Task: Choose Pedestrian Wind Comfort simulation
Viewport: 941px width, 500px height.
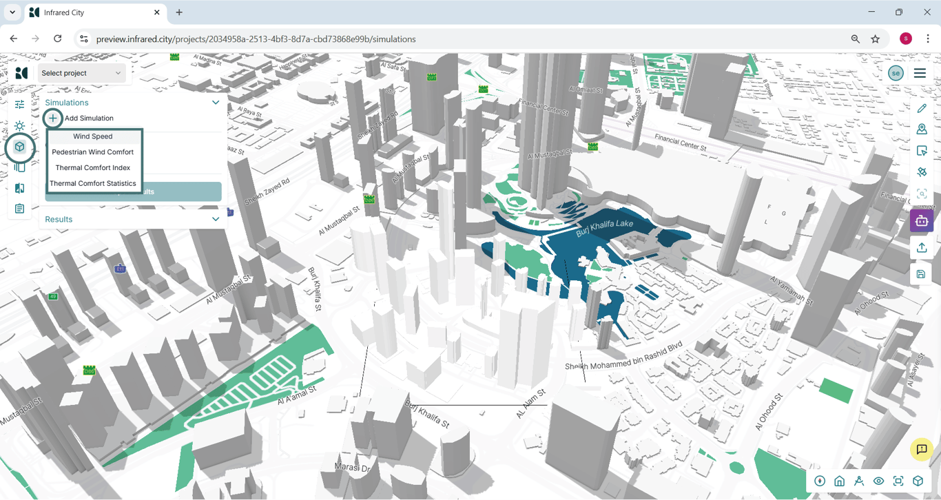Action: 93,152
